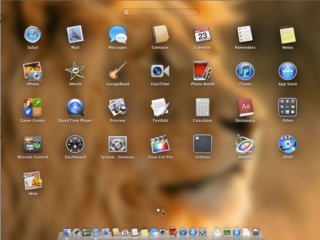Open Notes from the Launchpad grid

coord(288,35)
